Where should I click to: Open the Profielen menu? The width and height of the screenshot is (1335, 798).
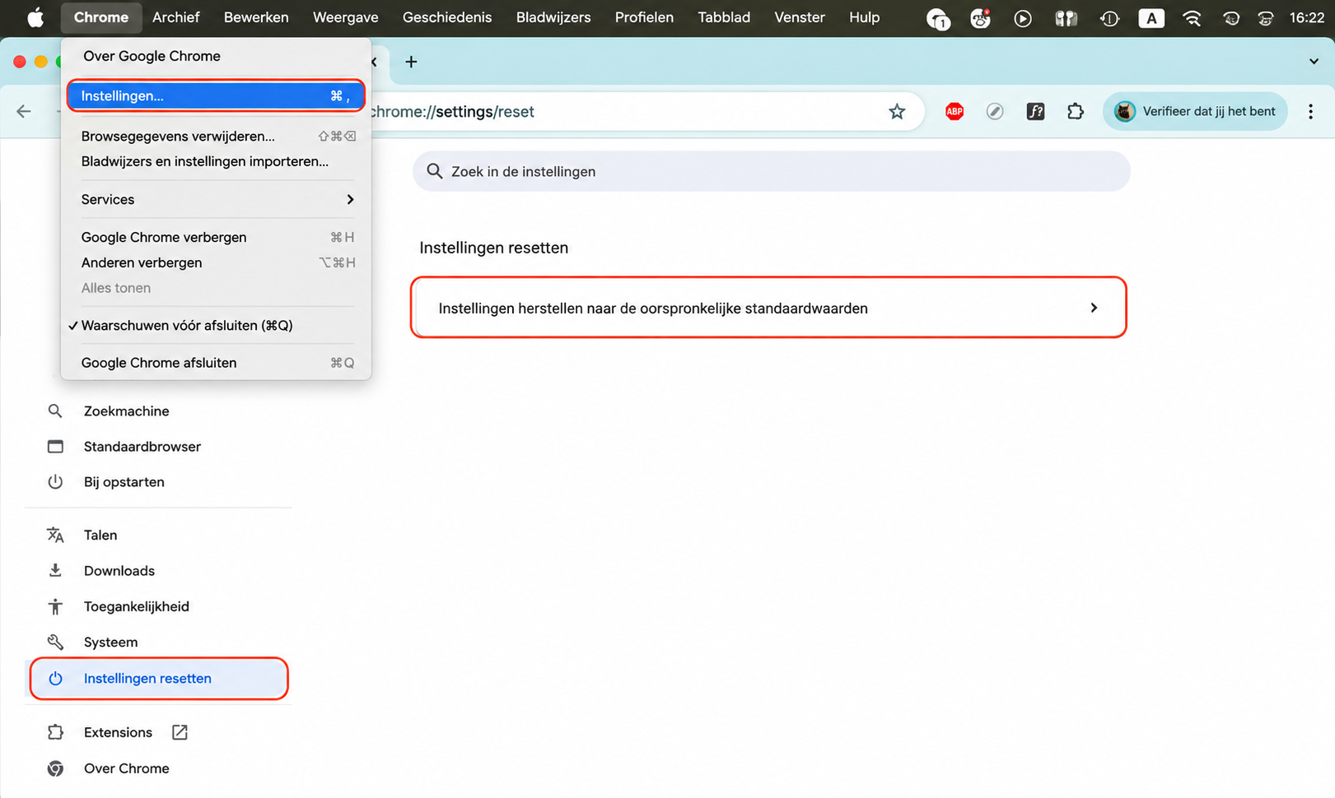[x=644, y=17]
